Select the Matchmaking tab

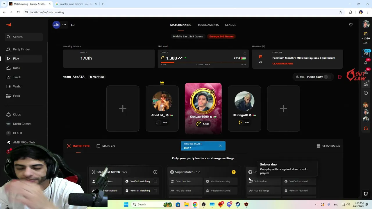point(181,25)
